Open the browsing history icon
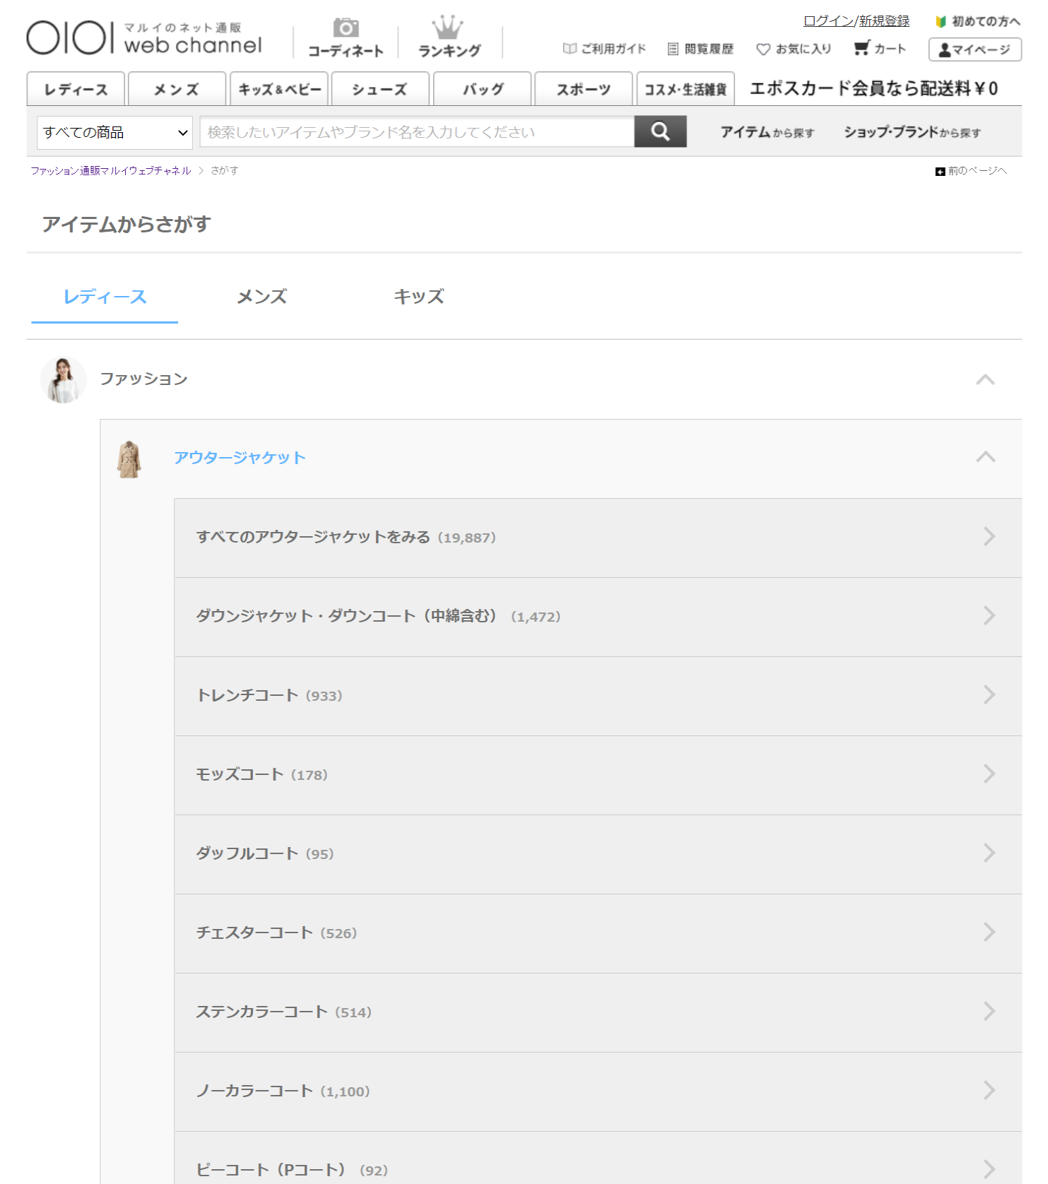This screenshot has height=1184, width=1048. coord(673,49)
